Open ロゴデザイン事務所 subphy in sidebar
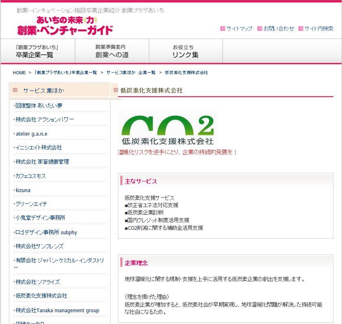 [46, 232]
